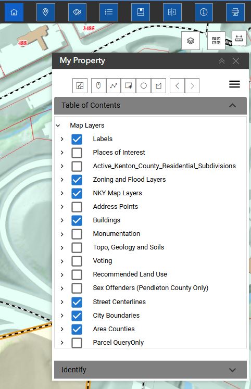
Task: Uncheck the Labels layer checkbox
Action: click(77, 139)
